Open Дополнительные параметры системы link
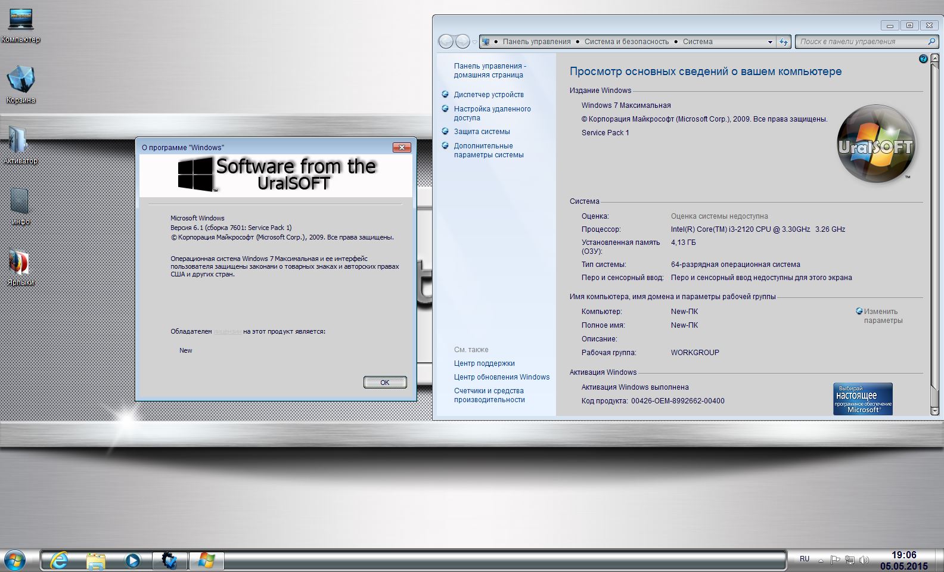944x572 pixels. point(489,150)
